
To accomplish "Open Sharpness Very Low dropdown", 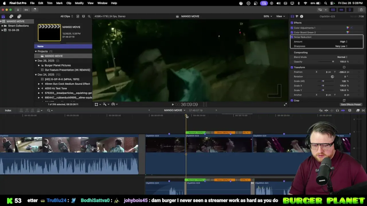I will click(x=341, y=46).
